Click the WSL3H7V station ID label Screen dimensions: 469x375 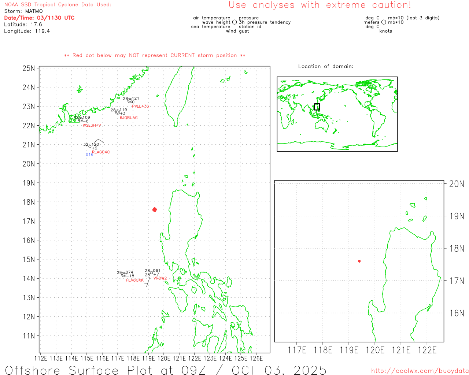pyautogui.click(x=92, y=126)
